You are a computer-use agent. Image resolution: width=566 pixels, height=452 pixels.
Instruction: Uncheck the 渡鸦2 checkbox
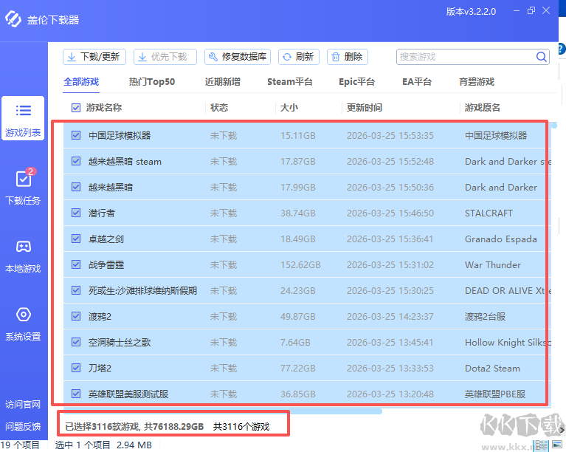coord(76,316)
